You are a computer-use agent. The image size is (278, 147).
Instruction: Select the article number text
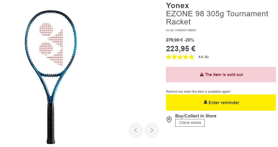(181, 30)
